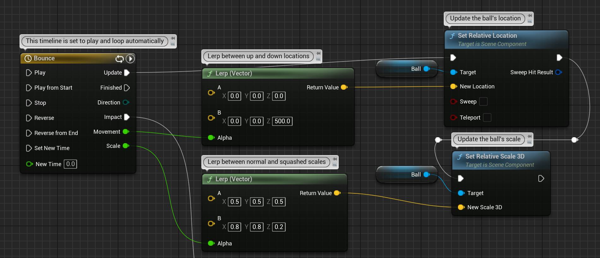Click the New Time float input pin
Screen dimensions: 600x258
29,164
